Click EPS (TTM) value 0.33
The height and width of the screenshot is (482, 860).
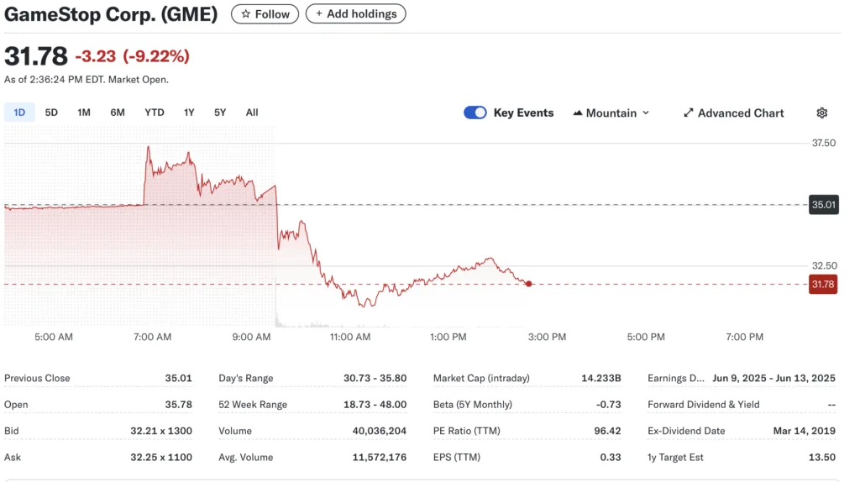(611, 458)
